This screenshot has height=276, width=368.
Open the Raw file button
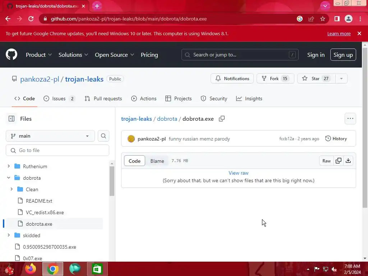[x=326, y=161]
